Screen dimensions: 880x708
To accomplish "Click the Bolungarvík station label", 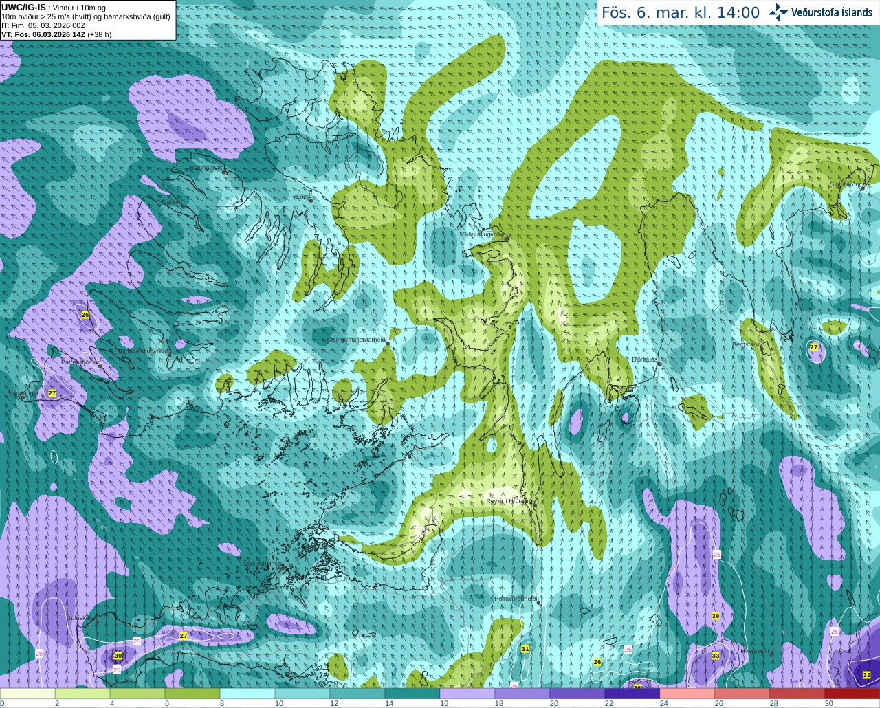I will pos(206,167).
